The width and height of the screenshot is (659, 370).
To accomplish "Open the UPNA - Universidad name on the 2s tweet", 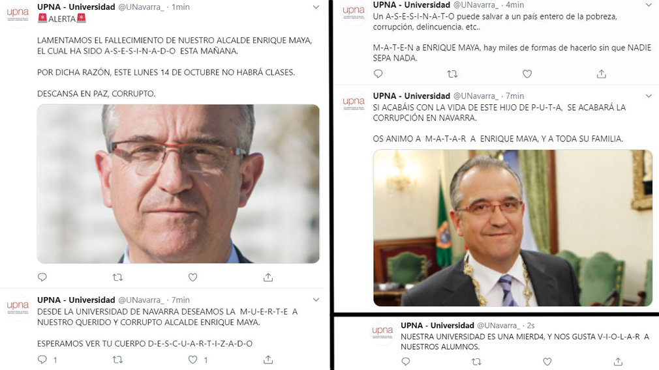I will [437, 326].
